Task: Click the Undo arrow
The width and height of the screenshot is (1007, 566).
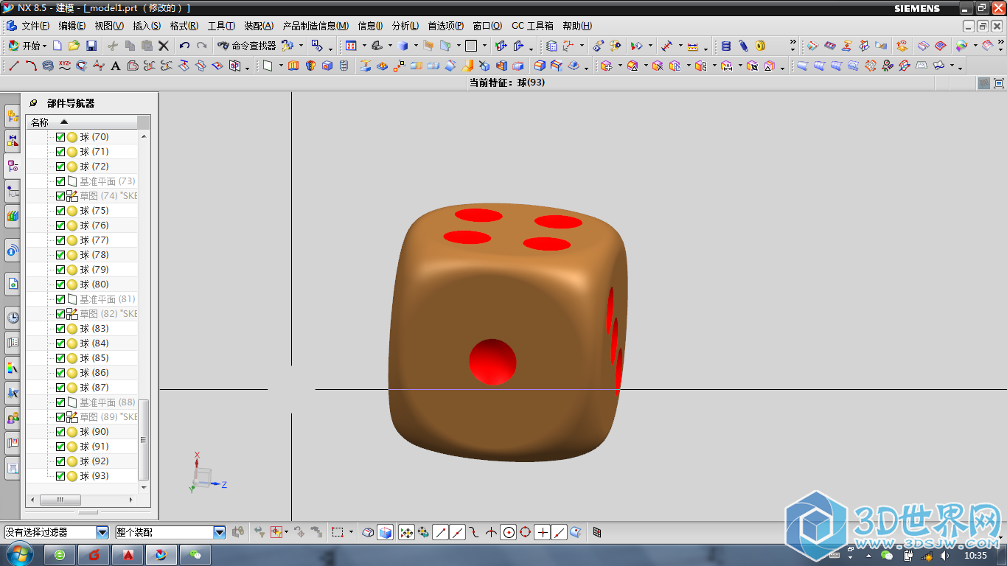Action: click(185, 46)
